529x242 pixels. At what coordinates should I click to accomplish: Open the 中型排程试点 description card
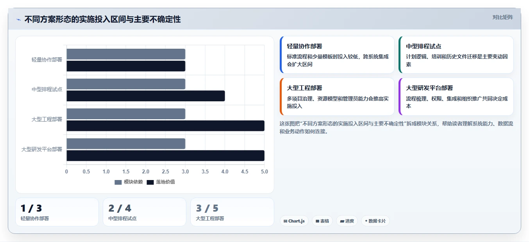click(x=456, y=55)
